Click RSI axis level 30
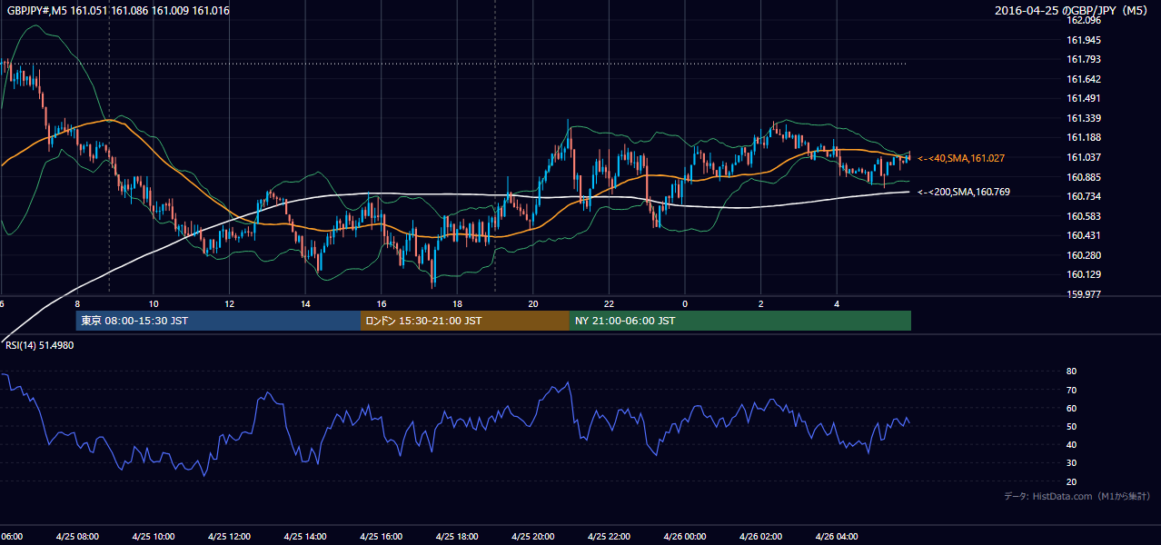The height and width of the screenshot is (545, 1161). (1071, 463)
